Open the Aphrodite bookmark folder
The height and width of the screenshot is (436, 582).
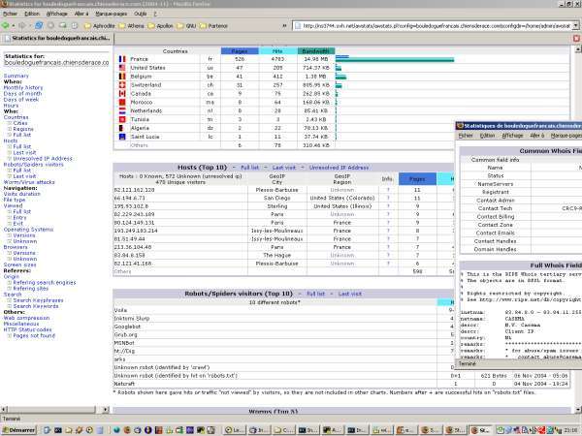(100, 26)
